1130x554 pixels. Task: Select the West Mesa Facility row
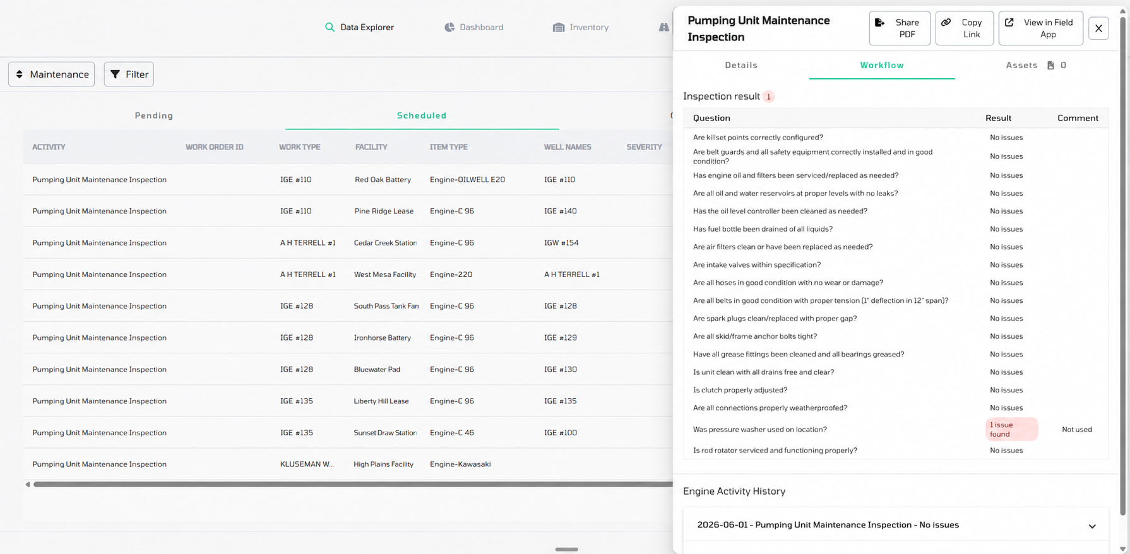(x=348, y=274)
